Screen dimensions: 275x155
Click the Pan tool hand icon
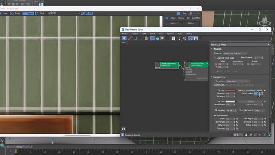coord(246,135)
